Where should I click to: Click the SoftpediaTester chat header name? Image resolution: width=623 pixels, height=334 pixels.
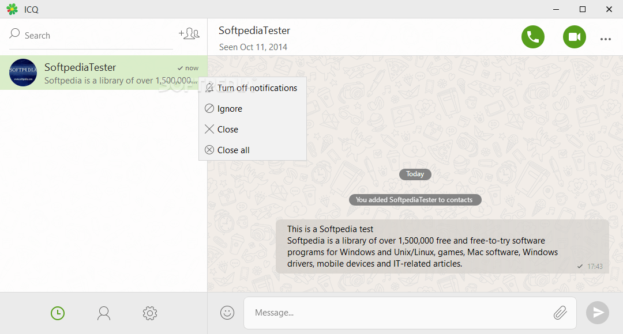pyautogui.click(x=254, y=31)
